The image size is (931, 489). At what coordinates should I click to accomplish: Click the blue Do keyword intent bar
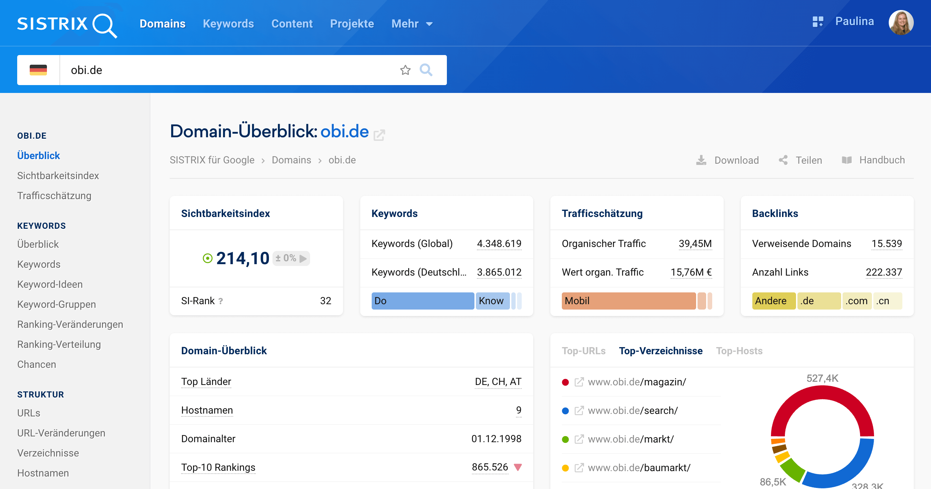[x=422, y=301]
